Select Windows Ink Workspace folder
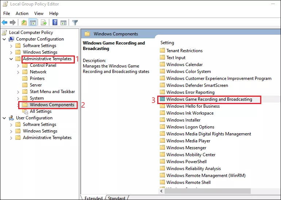Screen dimensions: 281x200 (190, 113)
